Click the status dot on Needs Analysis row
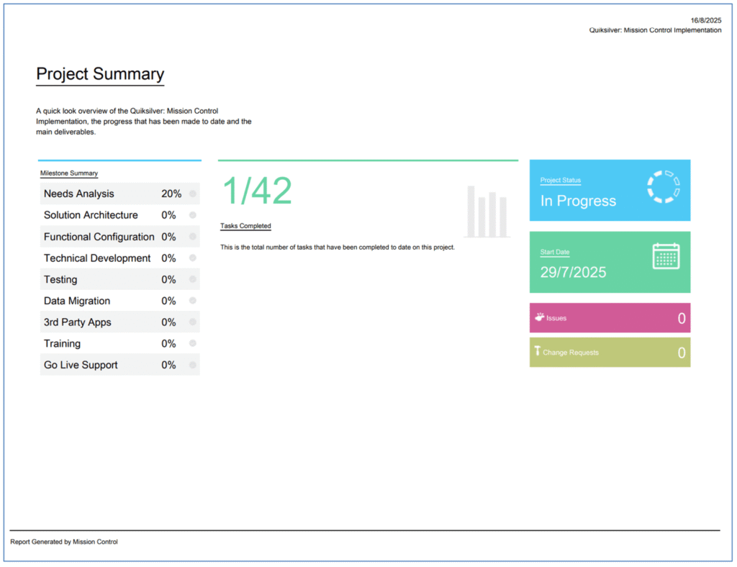Image resolution: width=737 pixels, height=567 pixels. point(193,194)
